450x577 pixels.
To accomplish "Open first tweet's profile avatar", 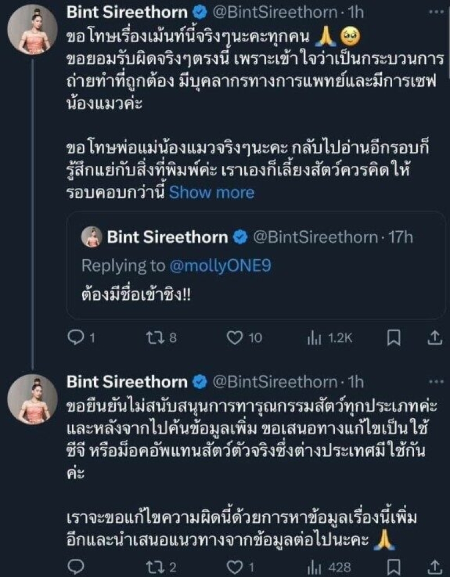I will tap(33, 30).
